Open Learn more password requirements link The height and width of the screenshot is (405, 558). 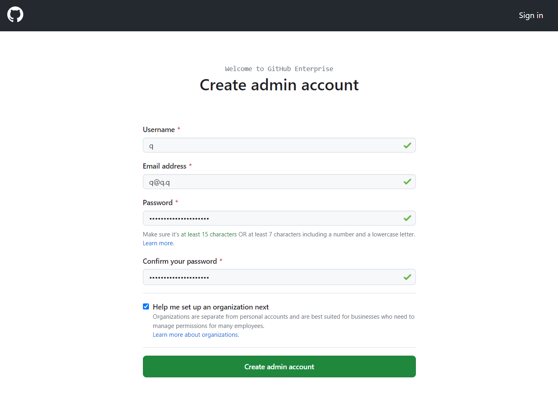pos(159,243)
